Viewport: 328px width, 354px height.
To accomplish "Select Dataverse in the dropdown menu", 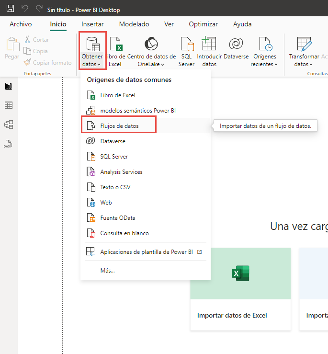I will 146,141.
